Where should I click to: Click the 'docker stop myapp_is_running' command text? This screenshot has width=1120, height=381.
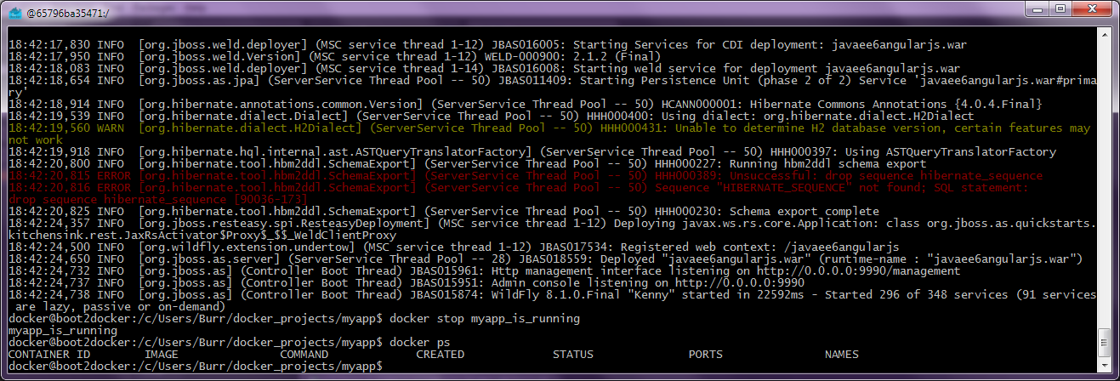click(485, 318)
